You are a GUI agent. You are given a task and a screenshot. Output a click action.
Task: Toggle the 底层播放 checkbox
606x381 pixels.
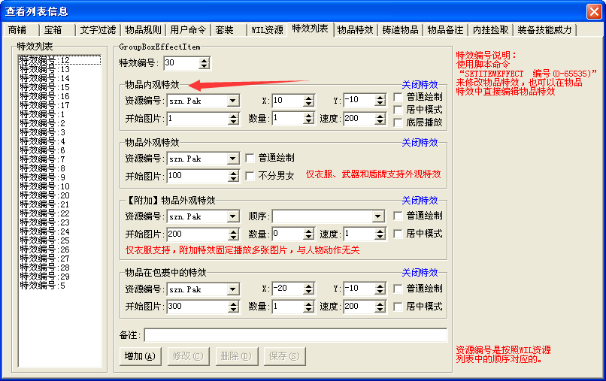coord(398,122)
